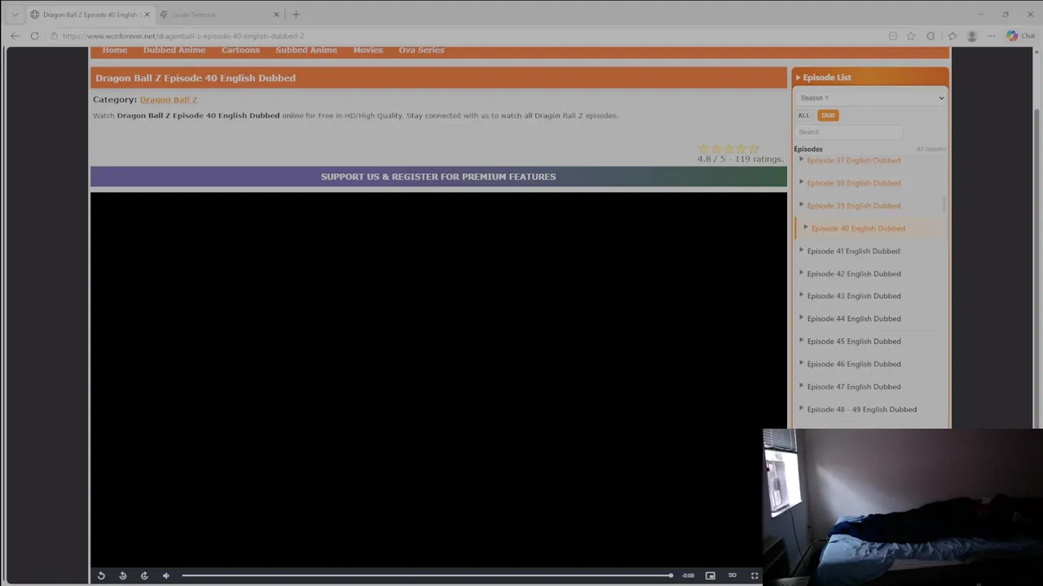This screenshot has width=1043, height=586.
Task: Click the black video player area
Action: click(x=438, y=378)
